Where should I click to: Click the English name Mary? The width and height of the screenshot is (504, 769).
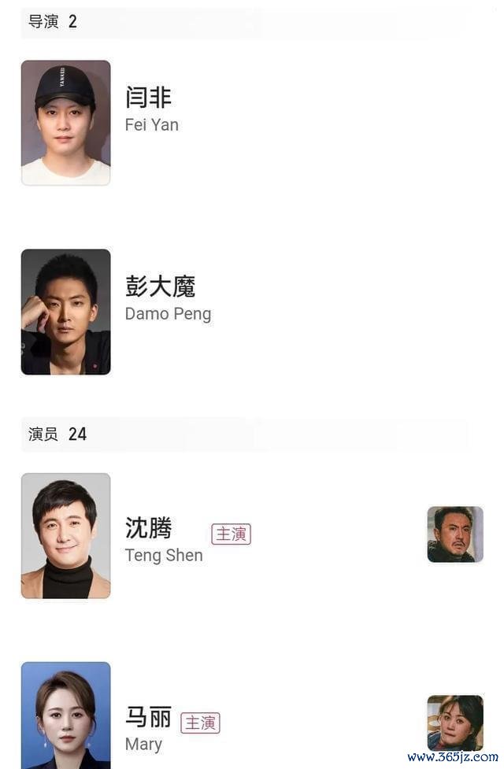tap(143, 745)
